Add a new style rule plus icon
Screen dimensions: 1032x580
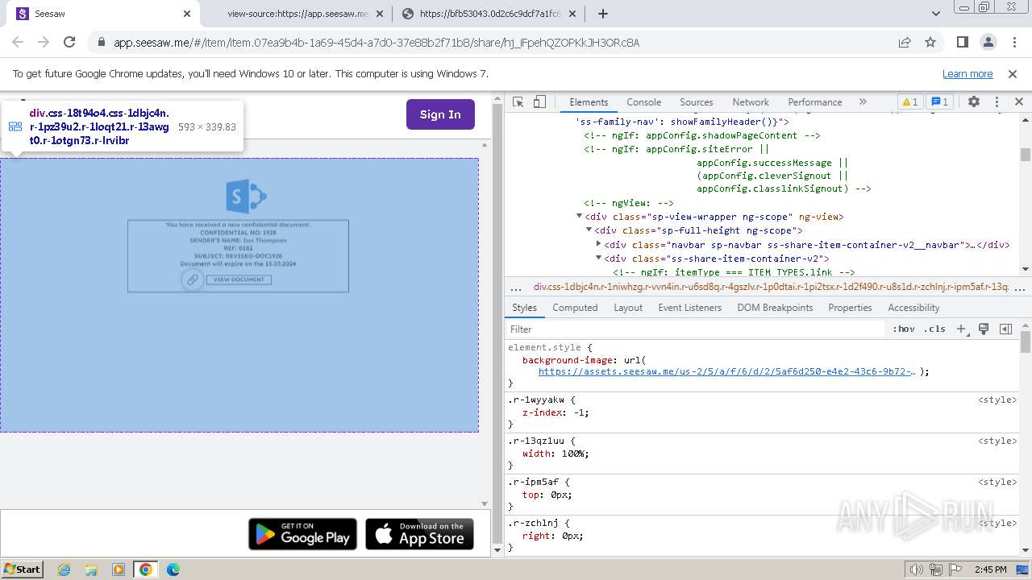pyautogui.click(x=961, y=329)
